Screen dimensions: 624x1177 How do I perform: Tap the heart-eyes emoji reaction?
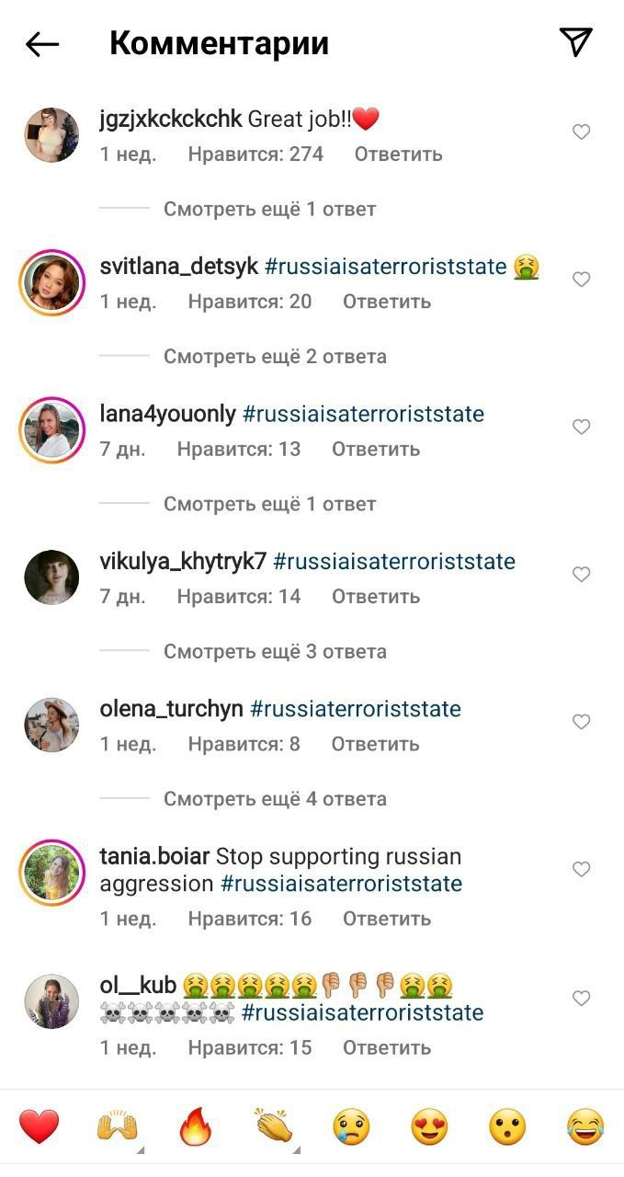(x=429, y=1126)
